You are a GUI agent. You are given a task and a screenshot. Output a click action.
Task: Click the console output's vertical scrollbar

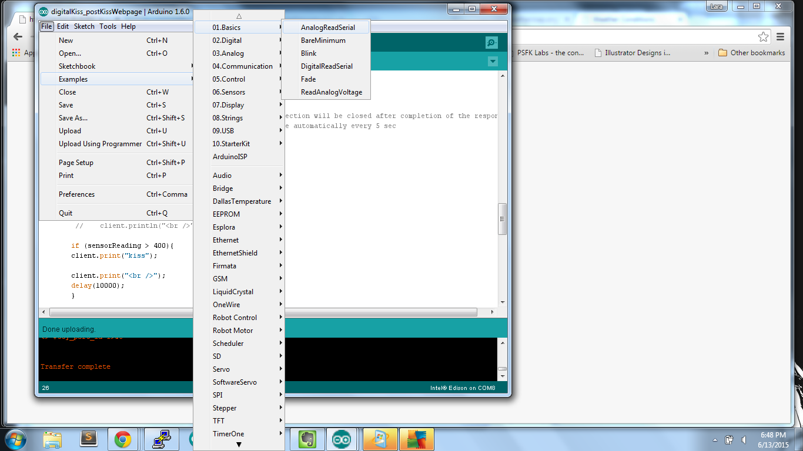point(502,359)
